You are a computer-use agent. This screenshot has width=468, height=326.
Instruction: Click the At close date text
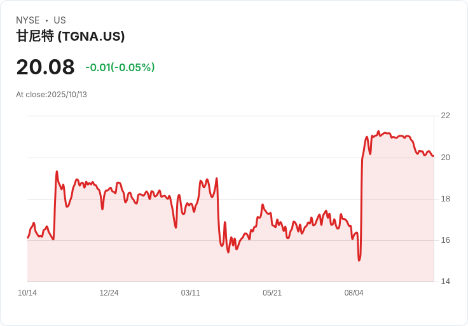pos(52,95)
